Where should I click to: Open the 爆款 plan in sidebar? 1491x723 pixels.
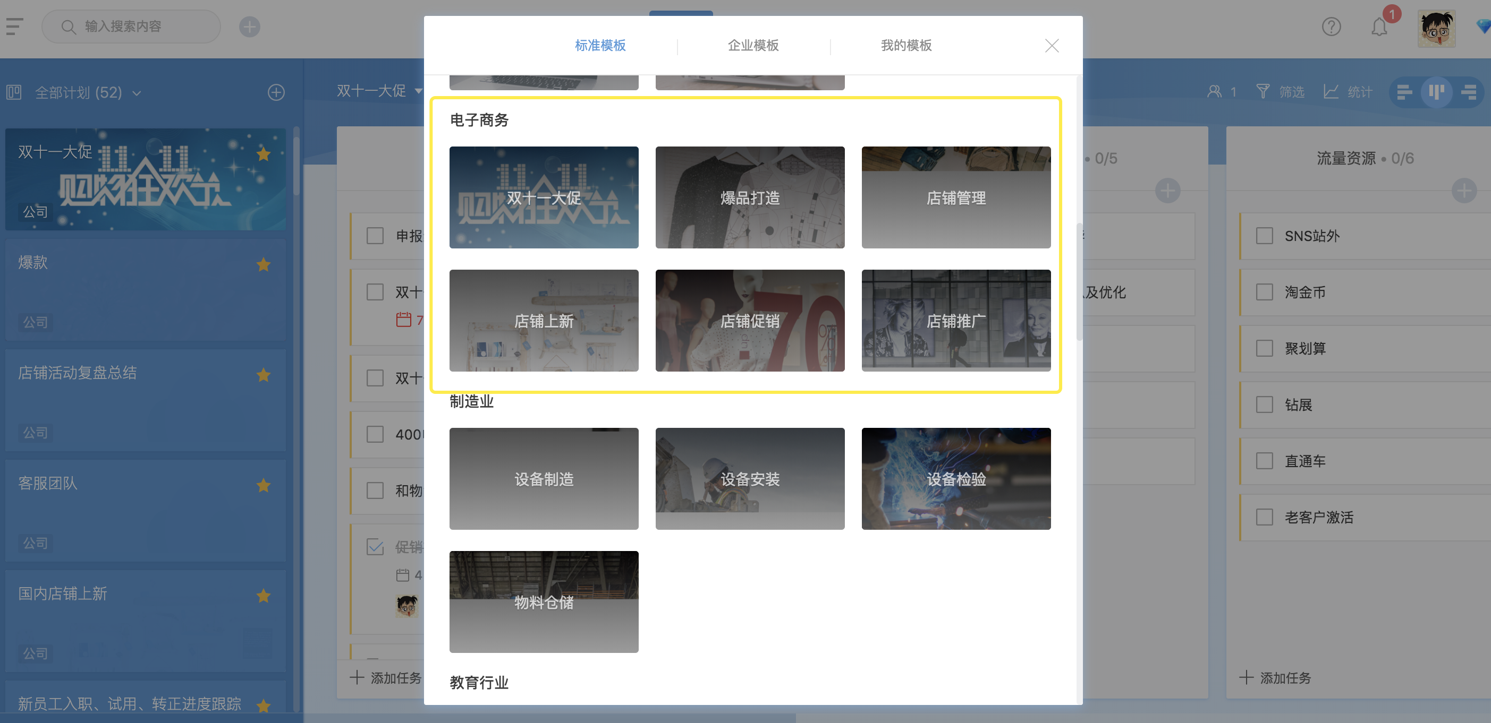[x=145, y=290]
